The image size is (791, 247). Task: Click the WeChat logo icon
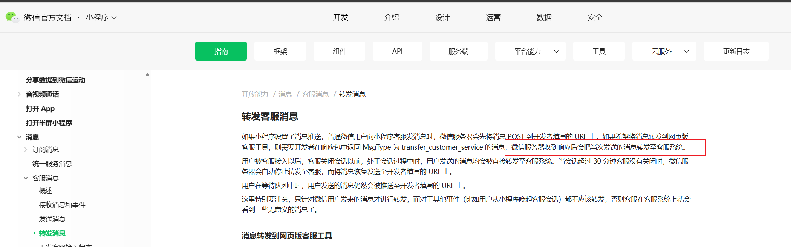pos(12,17)
